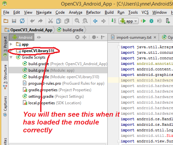Run the app with green play icon
The image size is (173, 145).
[143, 21]
